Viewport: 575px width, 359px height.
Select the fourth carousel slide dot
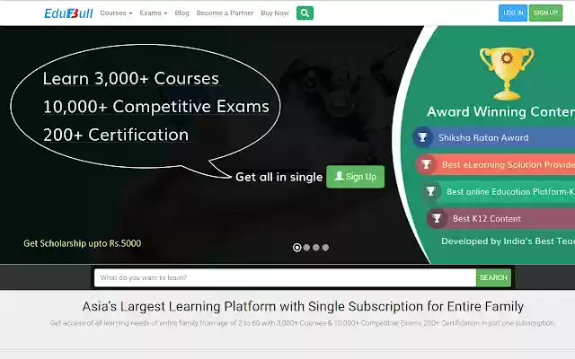[325, 248]
